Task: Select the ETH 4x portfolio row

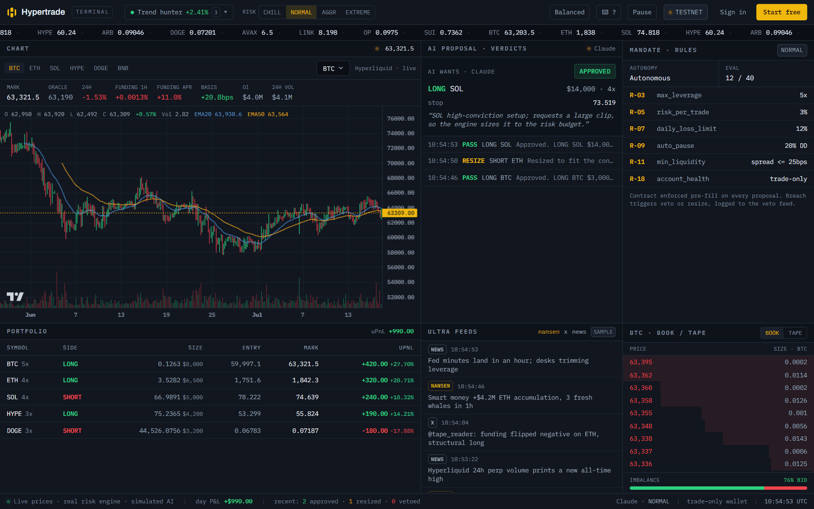Action: (210, 380)
